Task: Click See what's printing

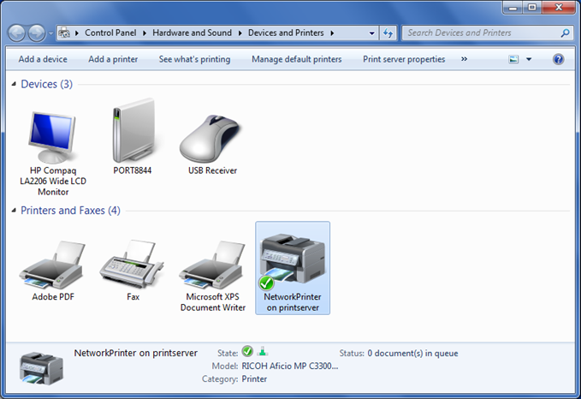Action: point(194,60)
